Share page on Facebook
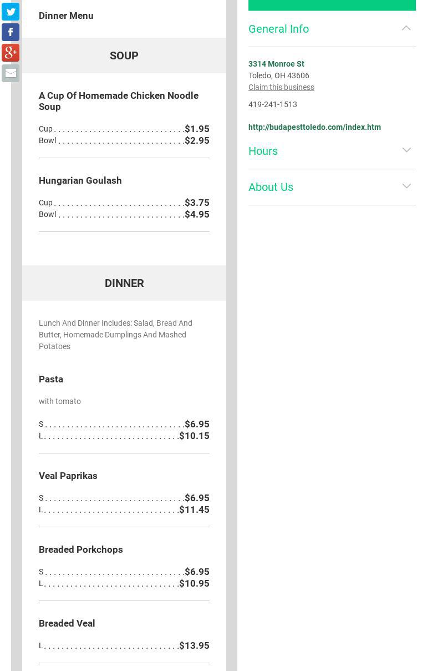The image size is (427, 671). pos(11,32)
